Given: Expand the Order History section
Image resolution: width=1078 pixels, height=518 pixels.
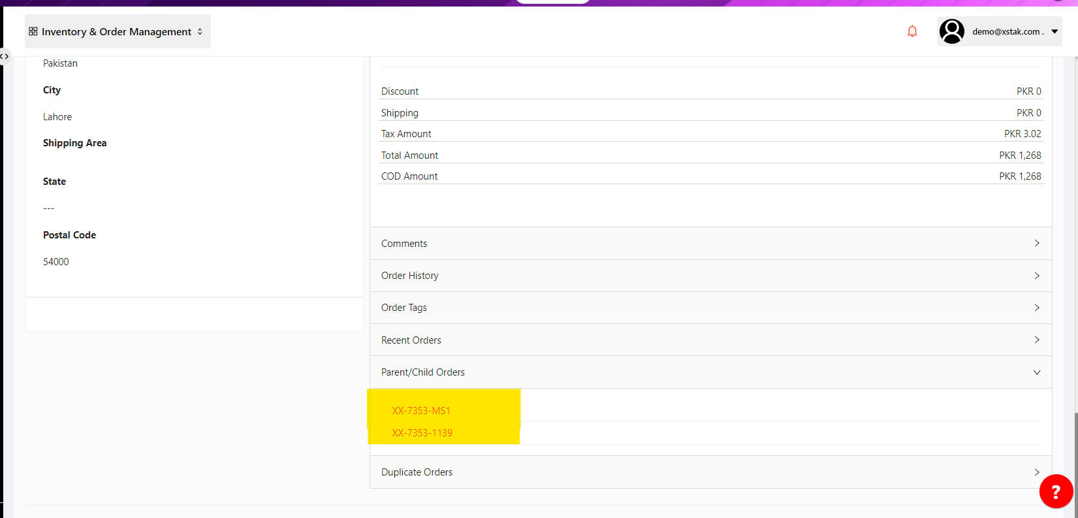Looking at the screenshot, I should (410, 276).
